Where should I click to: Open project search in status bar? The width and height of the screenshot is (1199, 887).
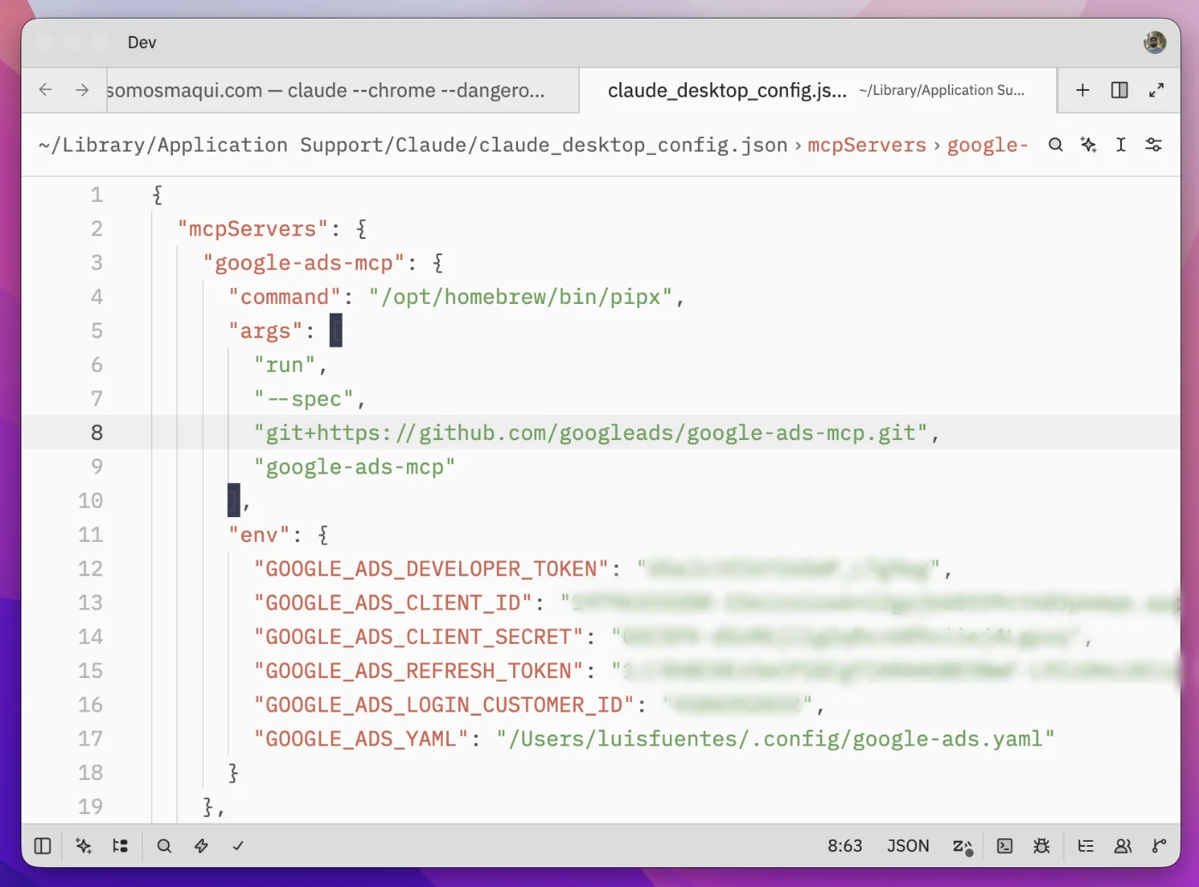164,846
